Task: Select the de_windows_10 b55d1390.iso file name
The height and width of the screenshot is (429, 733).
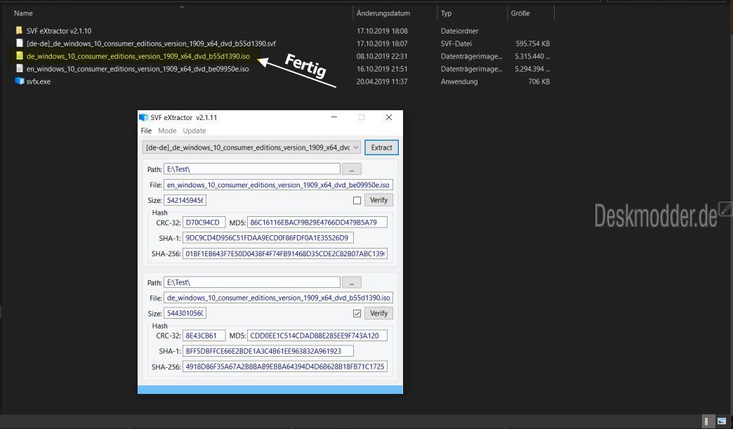Action: point(138,56)
